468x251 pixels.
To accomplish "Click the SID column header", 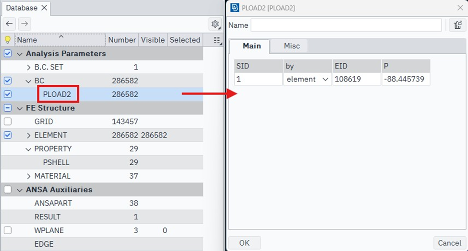I will click(258, 66).
